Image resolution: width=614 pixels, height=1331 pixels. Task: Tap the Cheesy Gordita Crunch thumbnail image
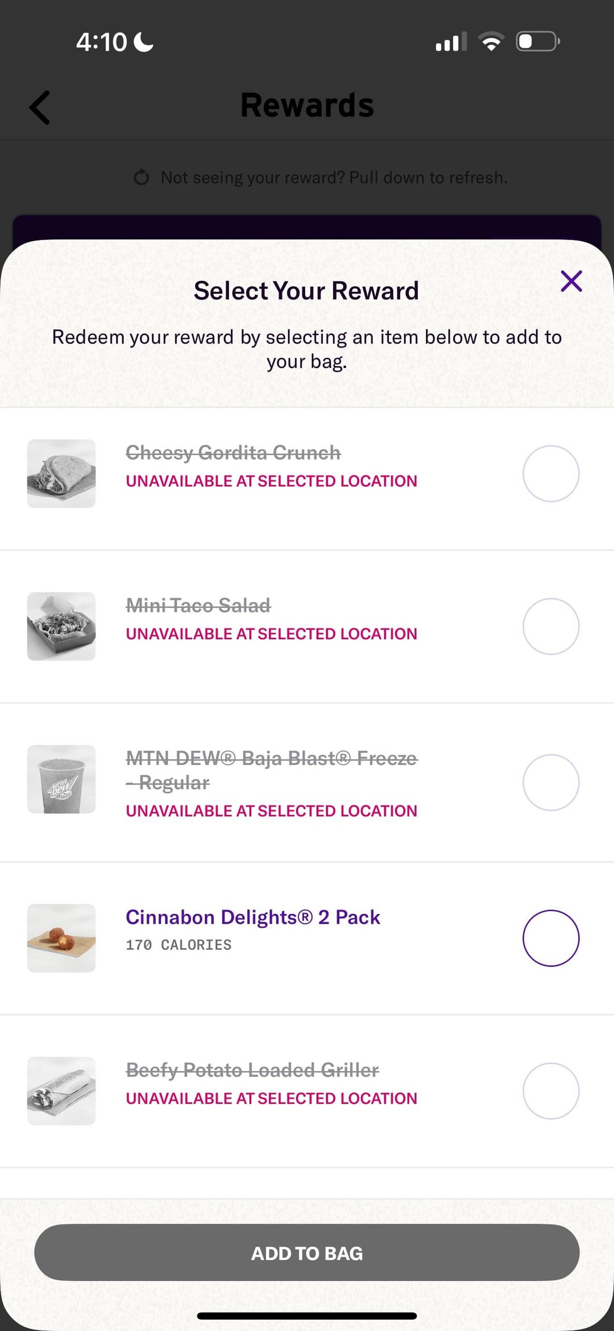click(x=61, y=473)
